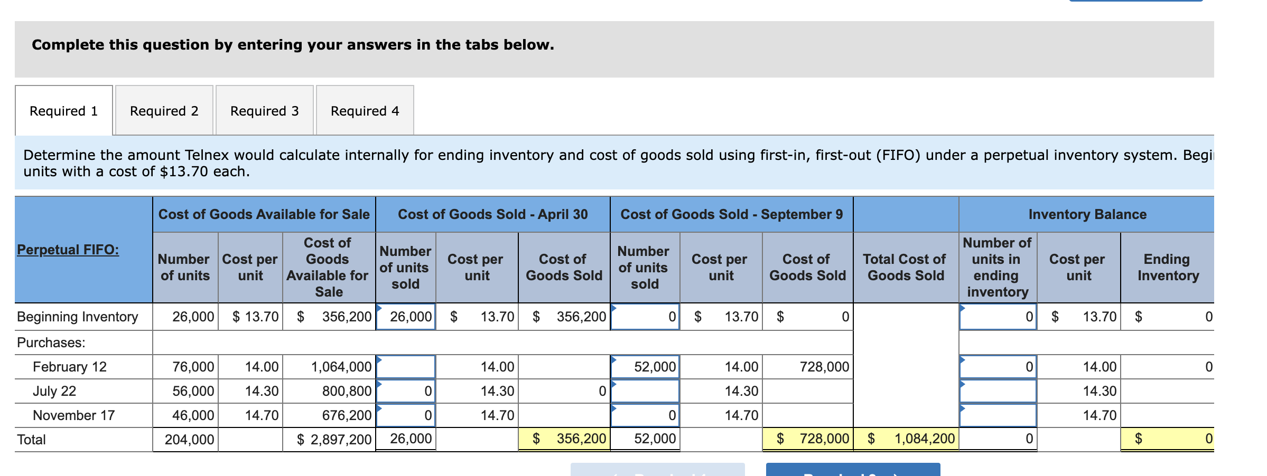Switch to the Required 2 tab
Screen dimensions: 1267x476
coord(165,111)
